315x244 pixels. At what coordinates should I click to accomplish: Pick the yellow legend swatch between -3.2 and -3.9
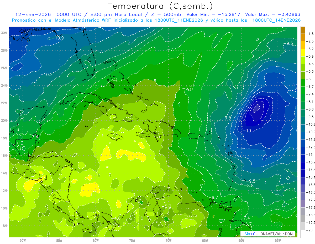click(x=303, y=53)
